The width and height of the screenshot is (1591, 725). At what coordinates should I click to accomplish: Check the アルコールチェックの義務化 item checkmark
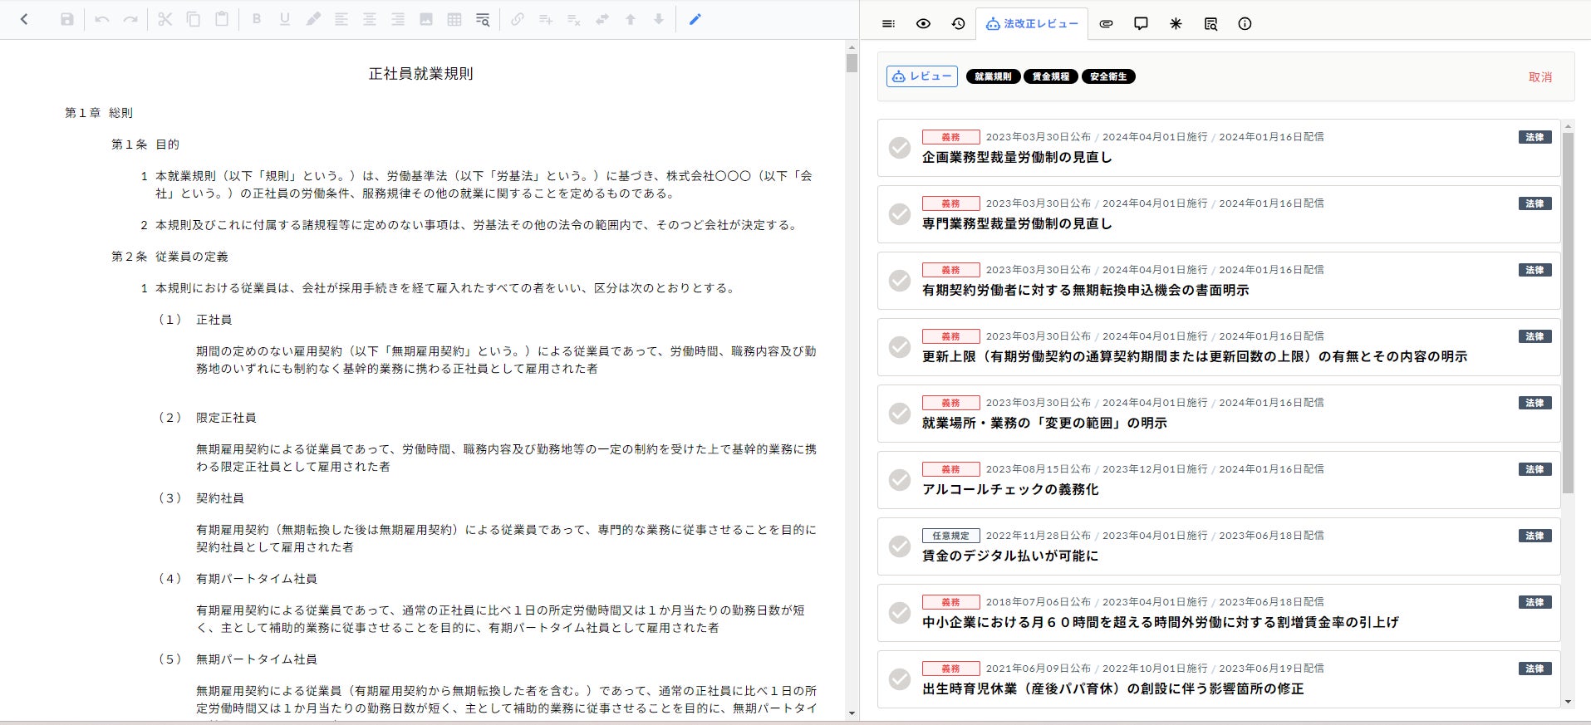point(900,480)
